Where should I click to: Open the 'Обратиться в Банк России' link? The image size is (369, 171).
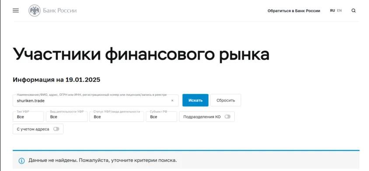point(294,11)
